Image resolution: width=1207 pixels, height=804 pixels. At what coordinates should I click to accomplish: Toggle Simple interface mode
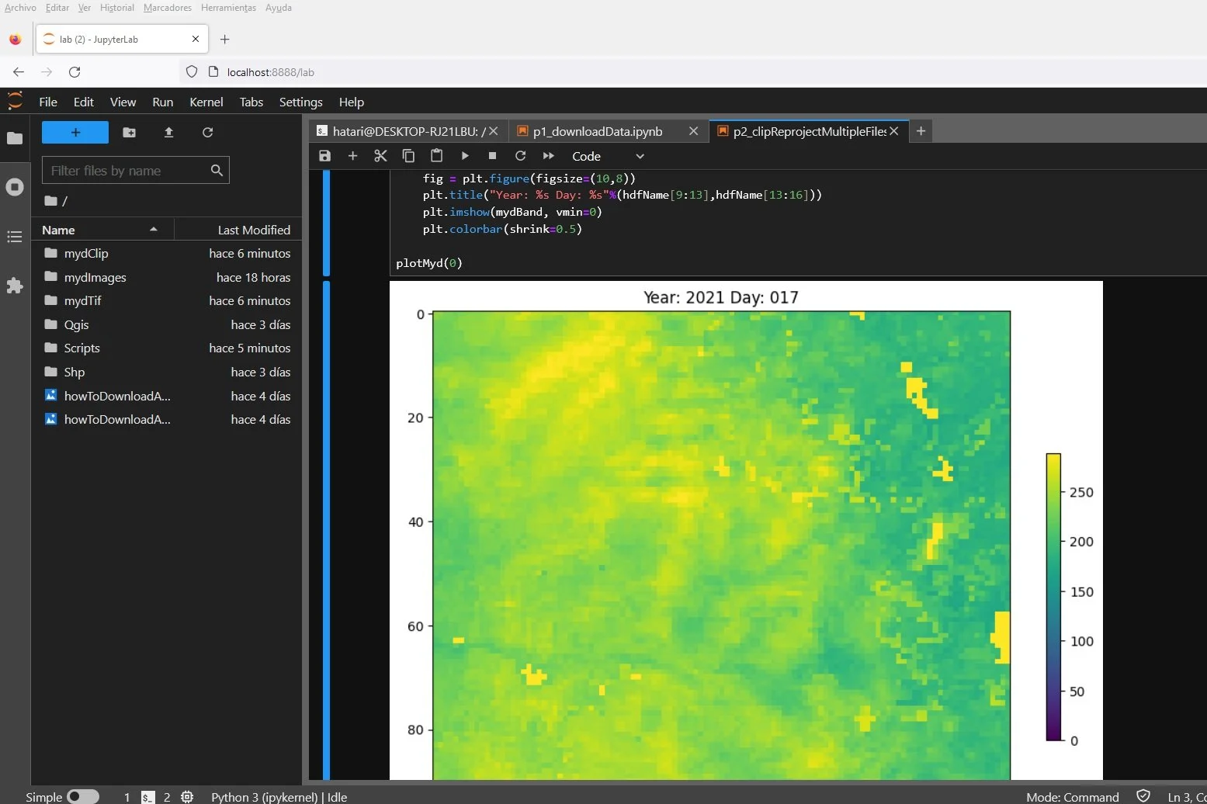pyautogui.click(x=84, y=796)
